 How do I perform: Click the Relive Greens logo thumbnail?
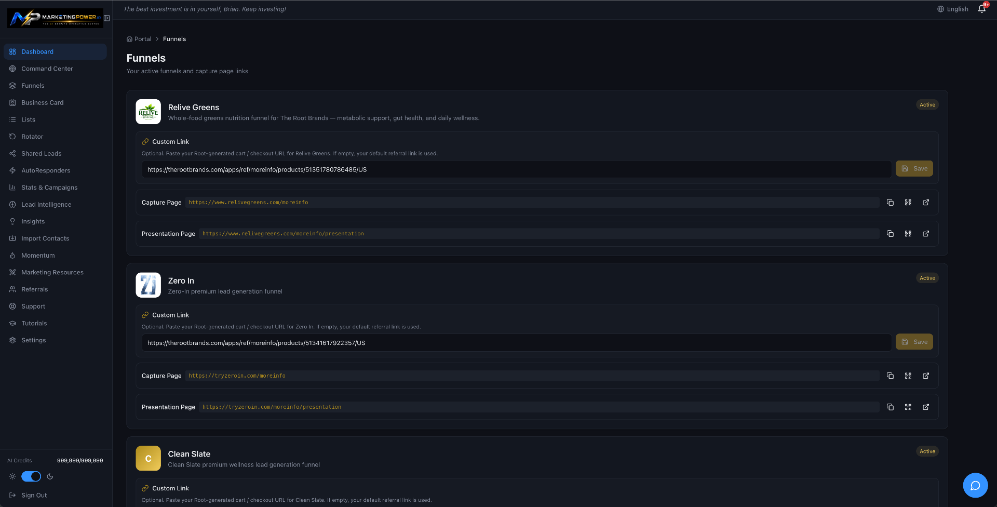click(149, 112)
